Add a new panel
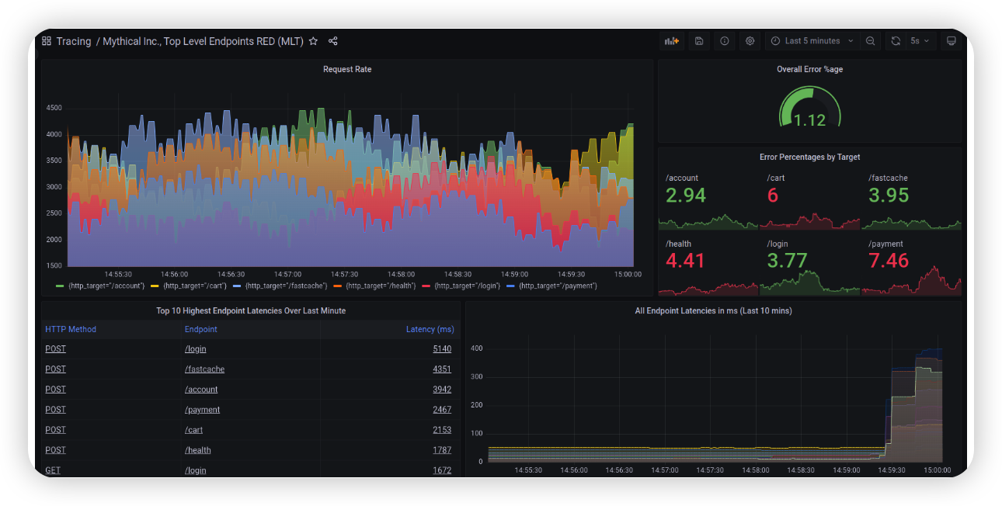Viewport: 1002px width, 506px height. click(x=671, y=41)
